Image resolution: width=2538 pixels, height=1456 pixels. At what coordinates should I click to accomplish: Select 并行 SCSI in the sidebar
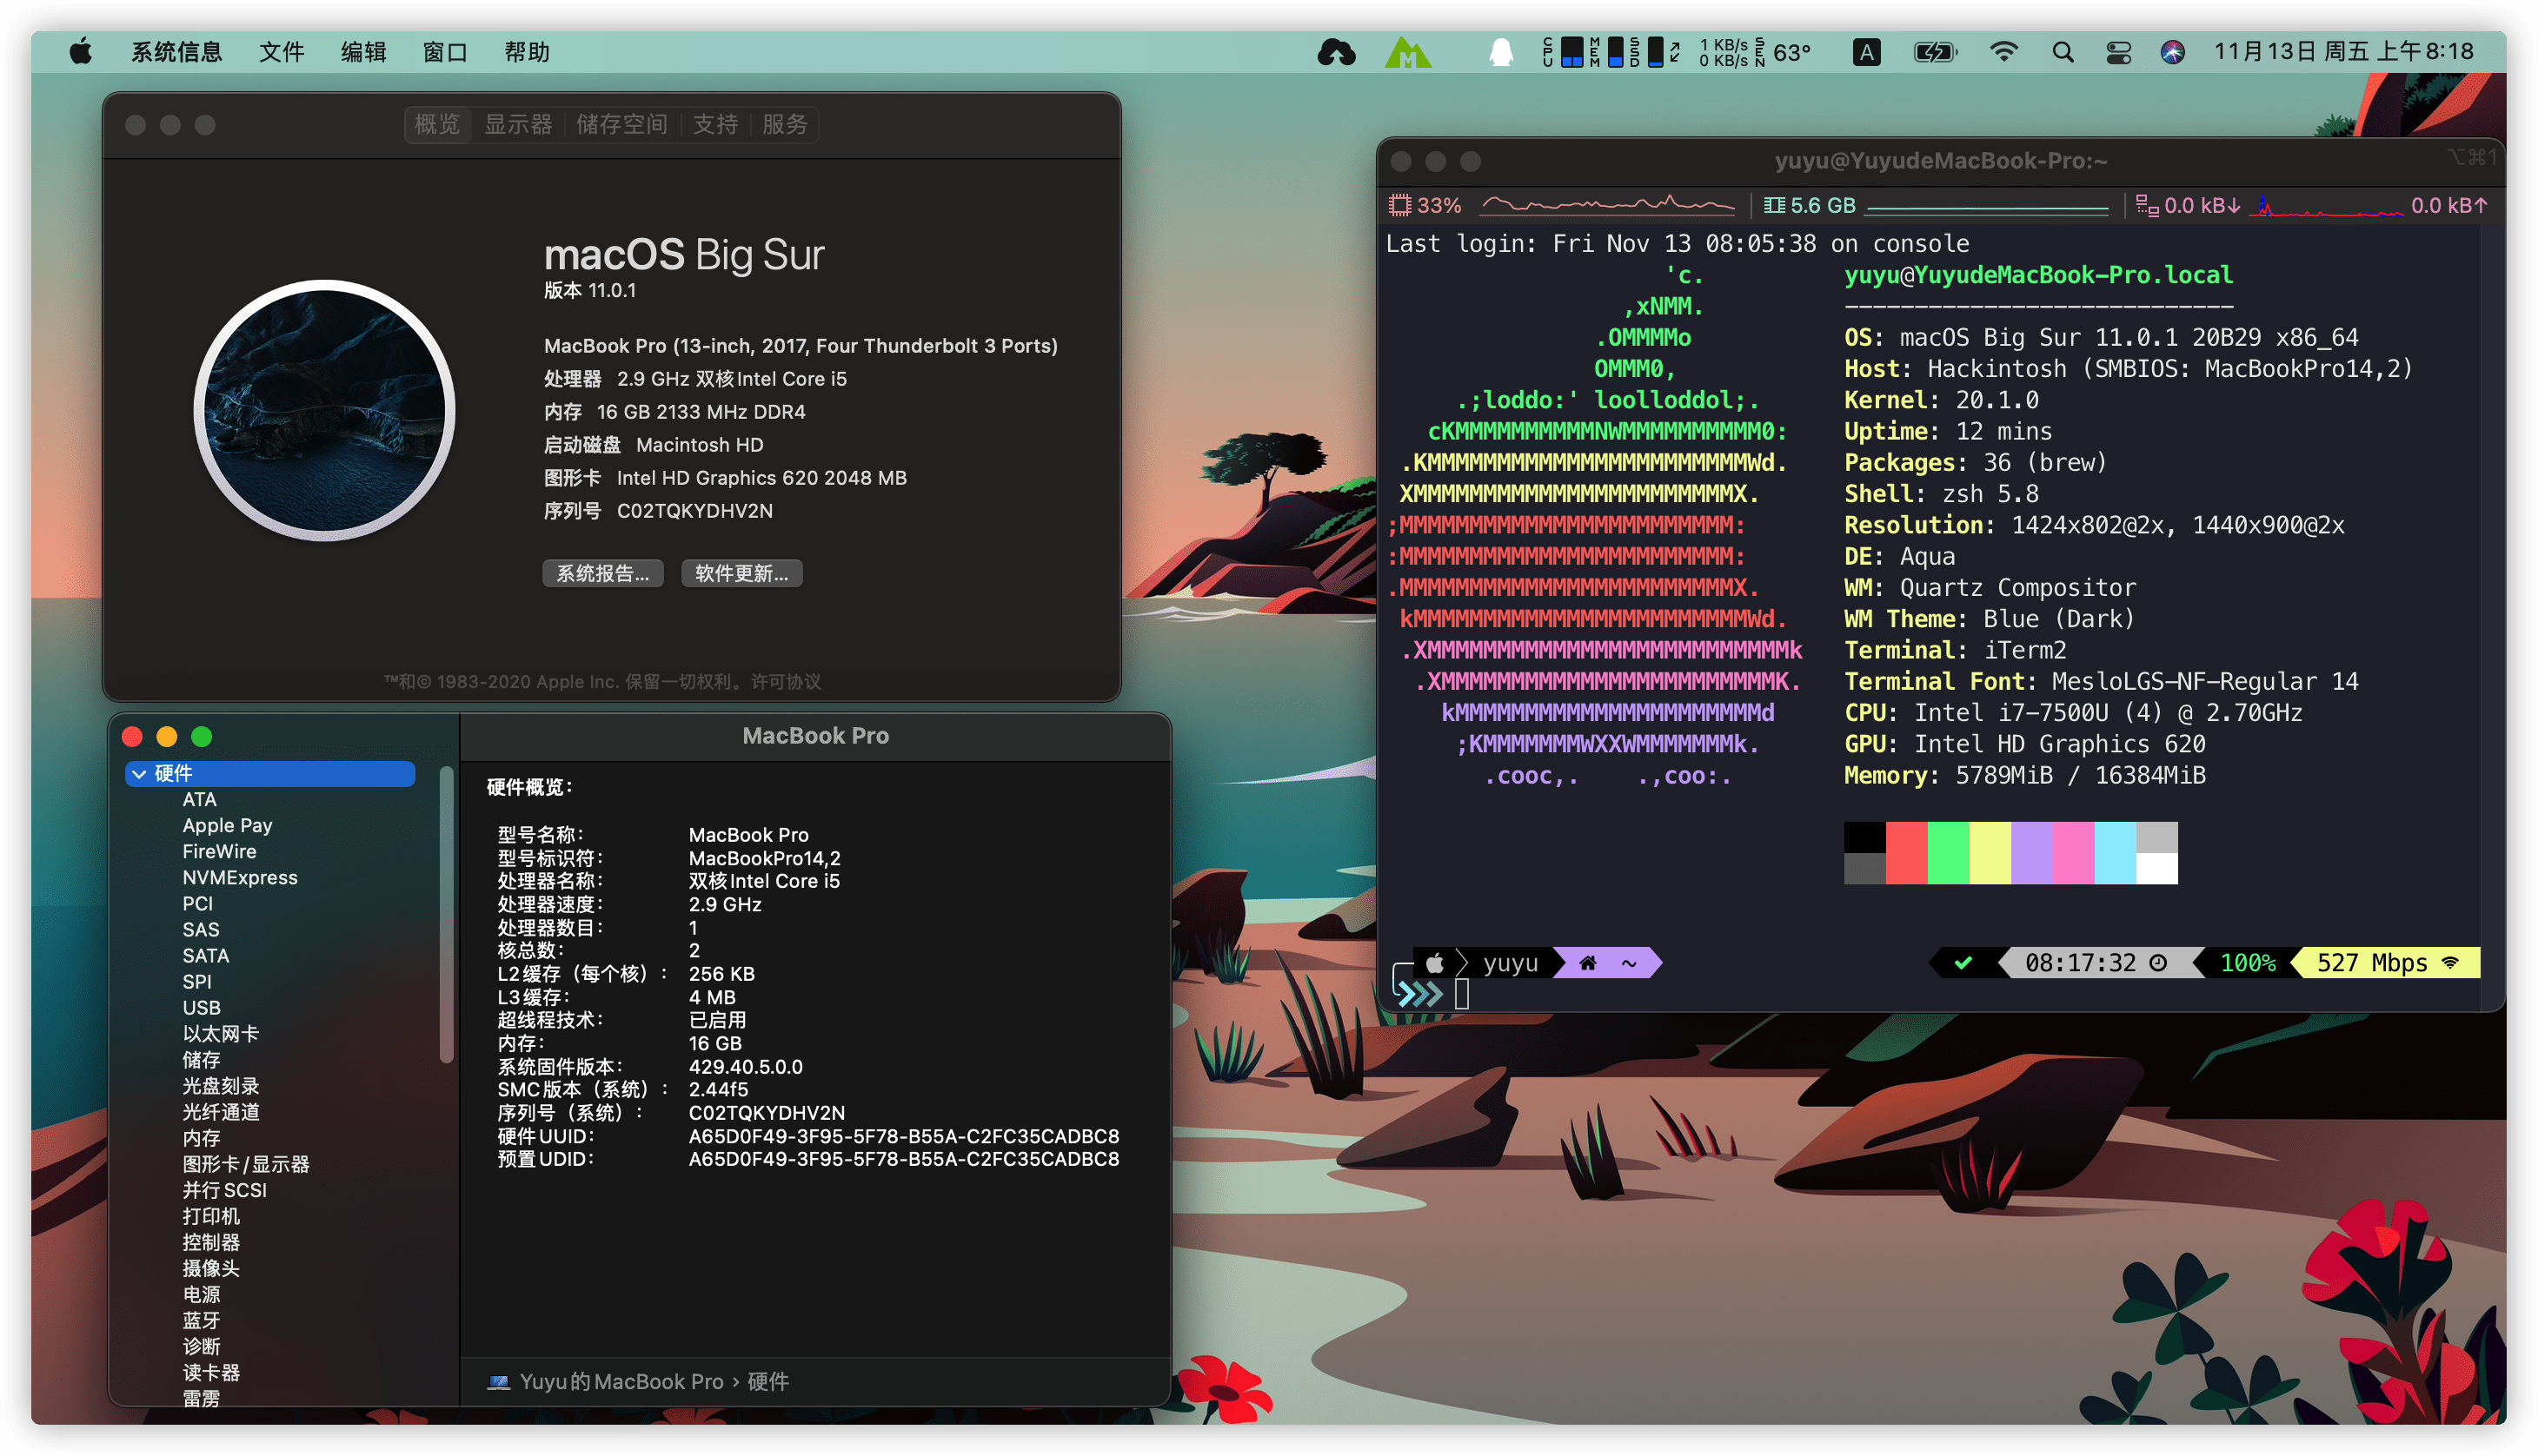224,1189
